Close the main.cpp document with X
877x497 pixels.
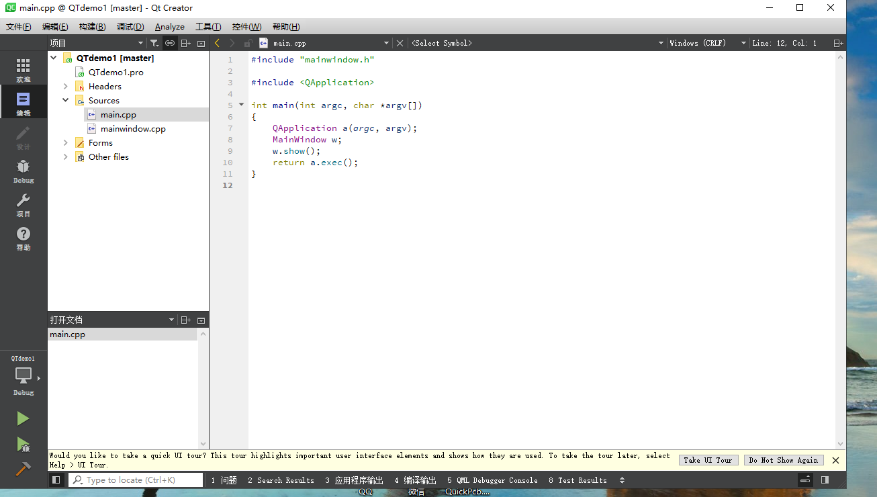[x=400, y=43]
